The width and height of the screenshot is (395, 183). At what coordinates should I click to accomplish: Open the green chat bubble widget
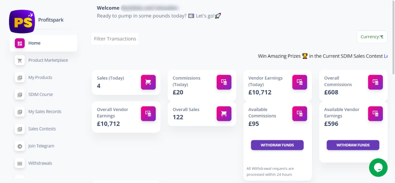pos(378,168)
